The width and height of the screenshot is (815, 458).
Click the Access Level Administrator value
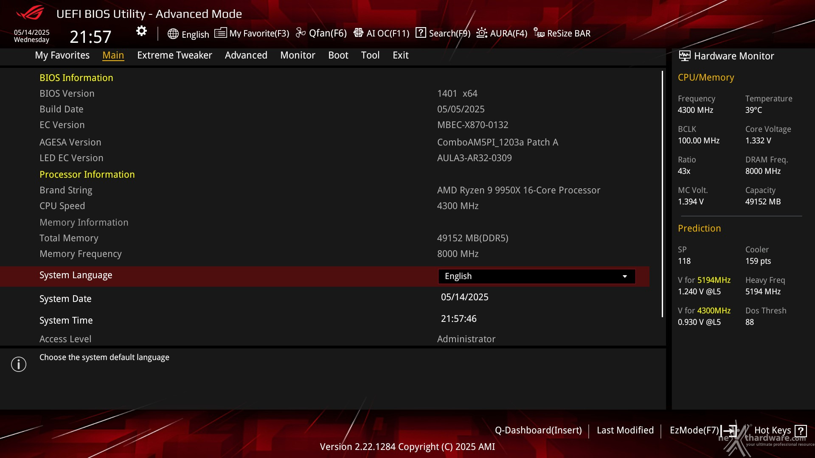click(467, 339)
